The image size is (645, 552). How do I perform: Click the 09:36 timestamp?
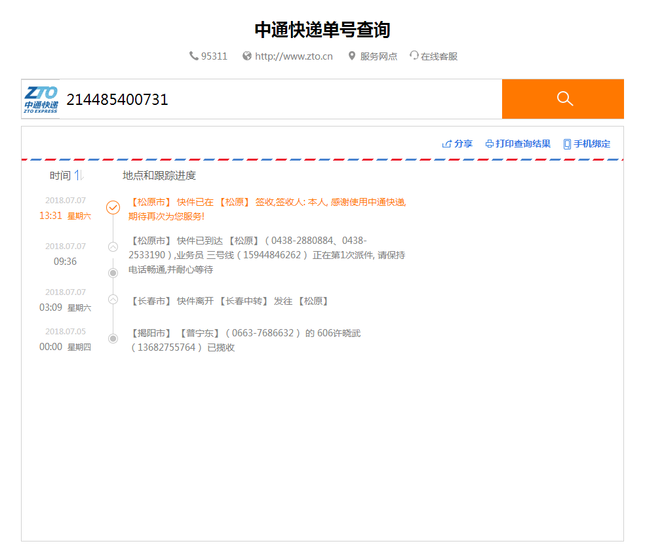65,262
